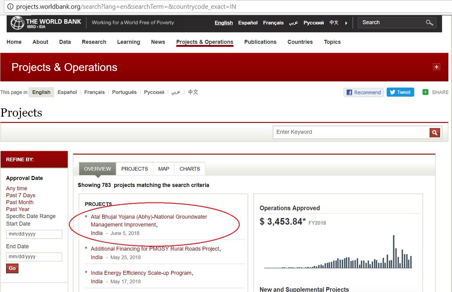Click the Projects & Operations banner heading

(64, 67)
